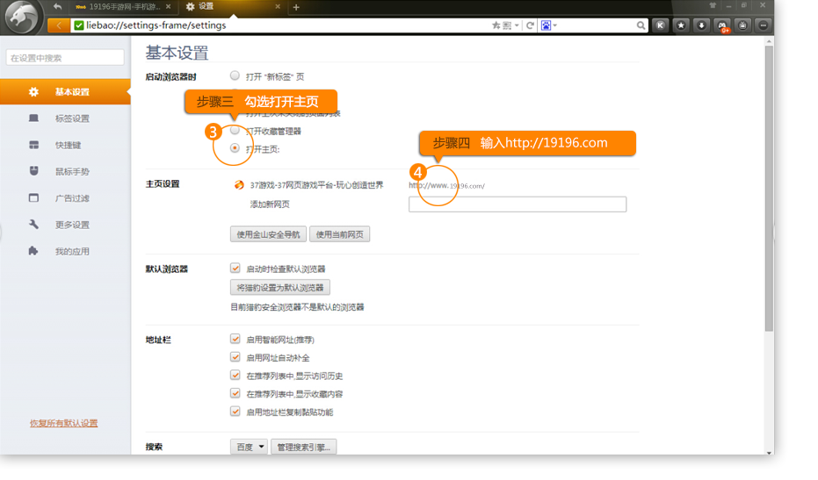This screenshot has height=480, width=818.
Task: Click the new tab plus button
Action: [296, 7]
